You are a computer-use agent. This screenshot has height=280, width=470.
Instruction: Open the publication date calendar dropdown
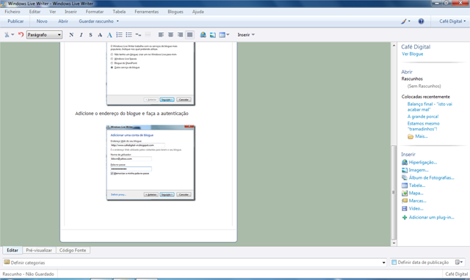point(459,262)
